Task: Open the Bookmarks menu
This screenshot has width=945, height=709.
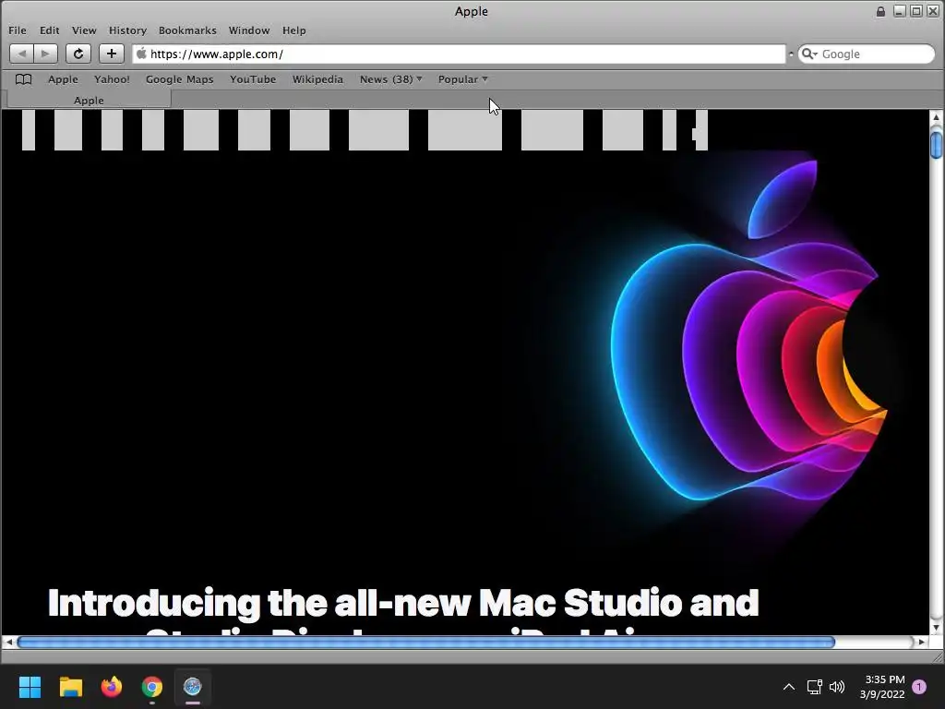Action: (x=187, y=30)
